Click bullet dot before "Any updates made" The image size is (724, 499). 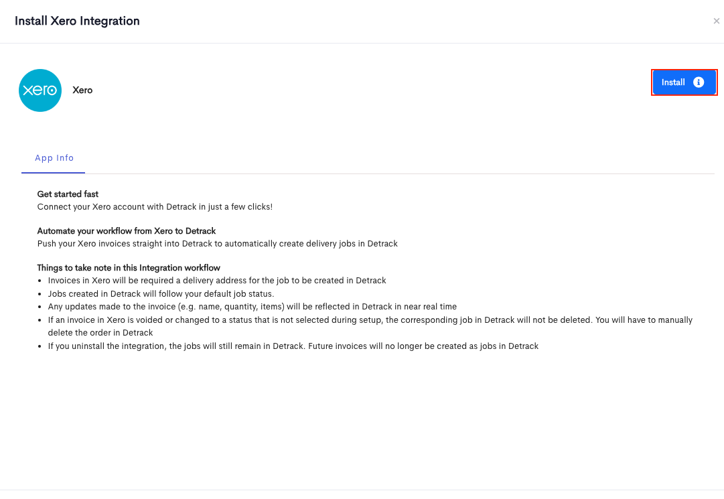pyautogui.click(x=41, y=307)
